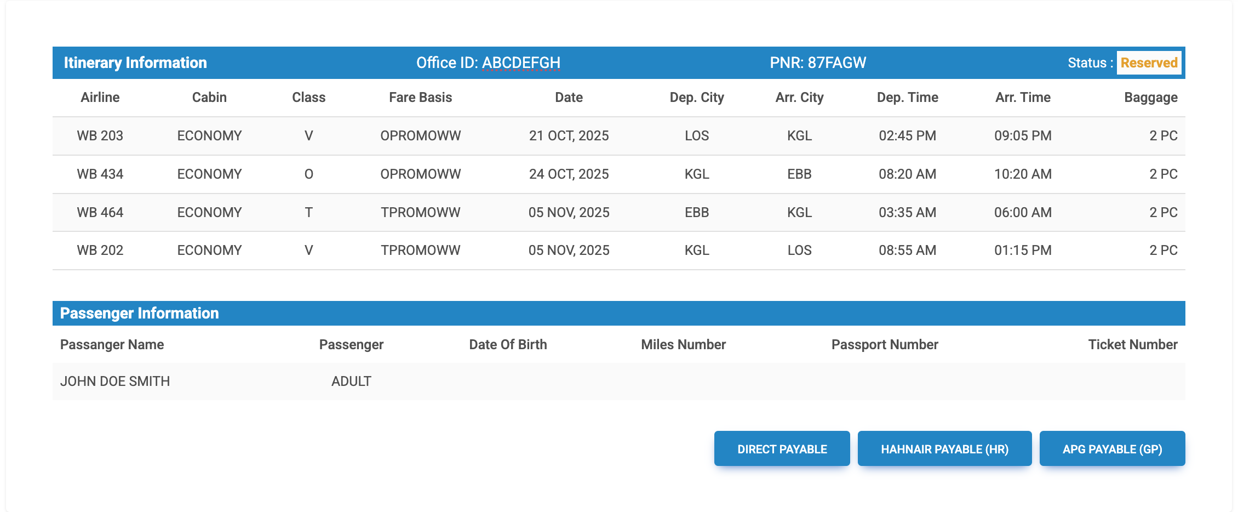Click the Office ID ABCDEFGH text
This screenshot has height=512, width=1238.
click(x=488, y=63)
